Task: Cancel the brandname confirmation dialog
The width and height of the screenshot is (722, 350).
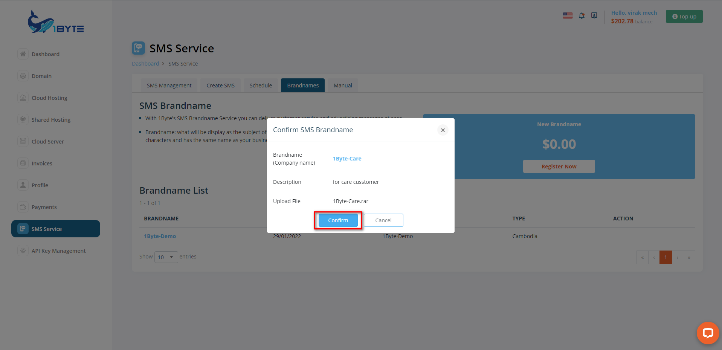Action: click(383, 220)
